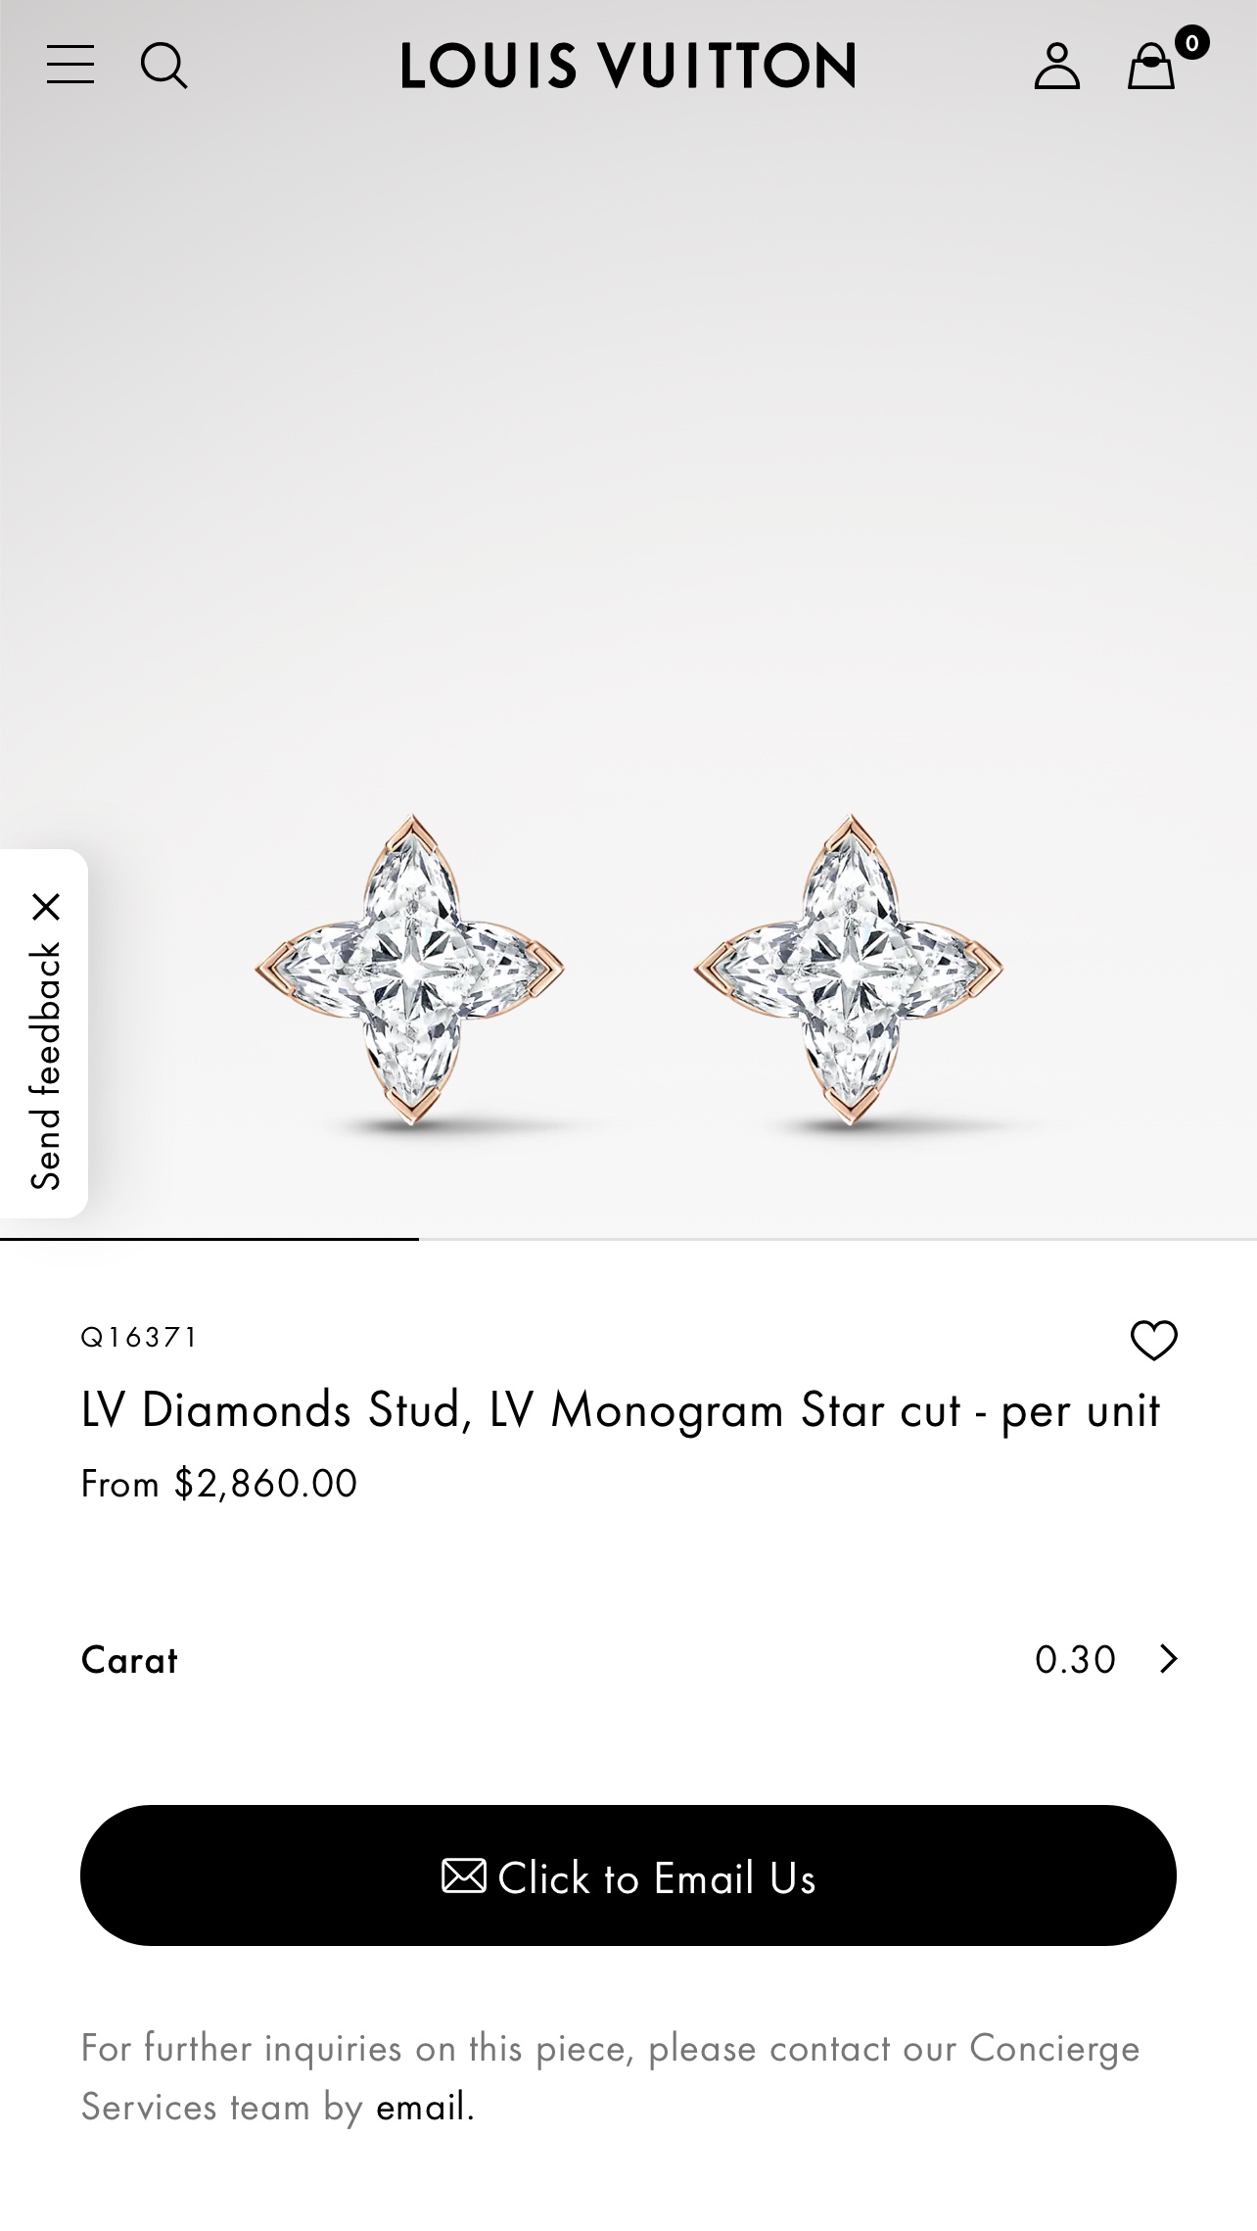The image size is (1257, 2231).
Task: Expand the Carat chevron arrow
Action: [1168, 1659]
